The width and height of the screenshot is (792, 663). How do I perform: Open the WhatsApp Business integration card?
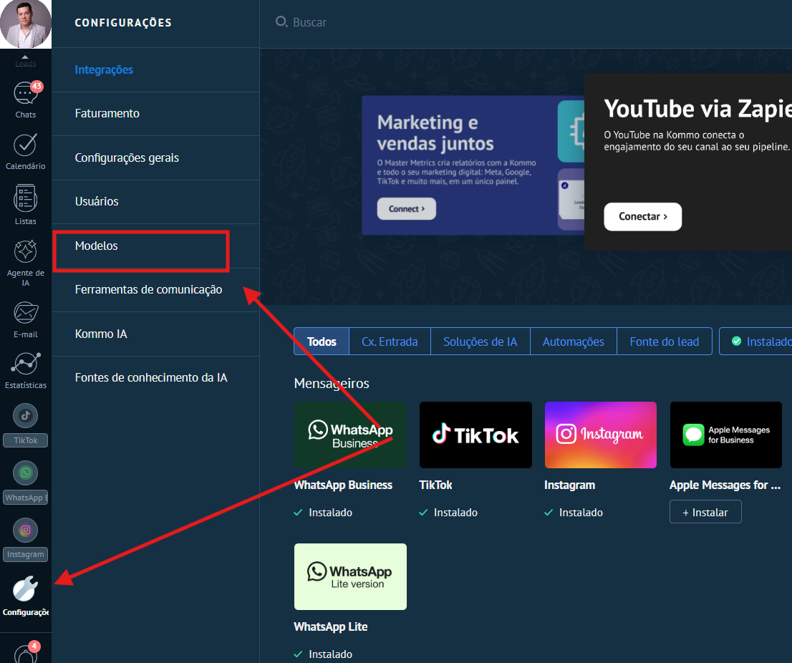point(351,435)
